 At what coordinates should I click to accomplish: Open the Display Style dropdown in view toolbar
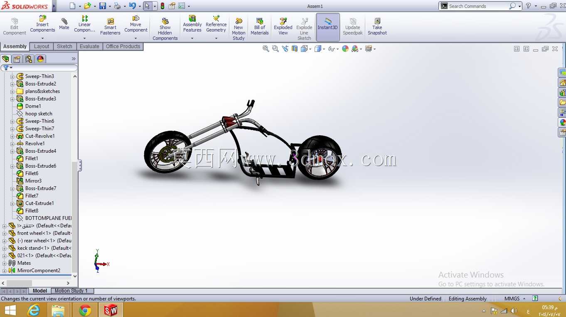click(x=324, y=49)
